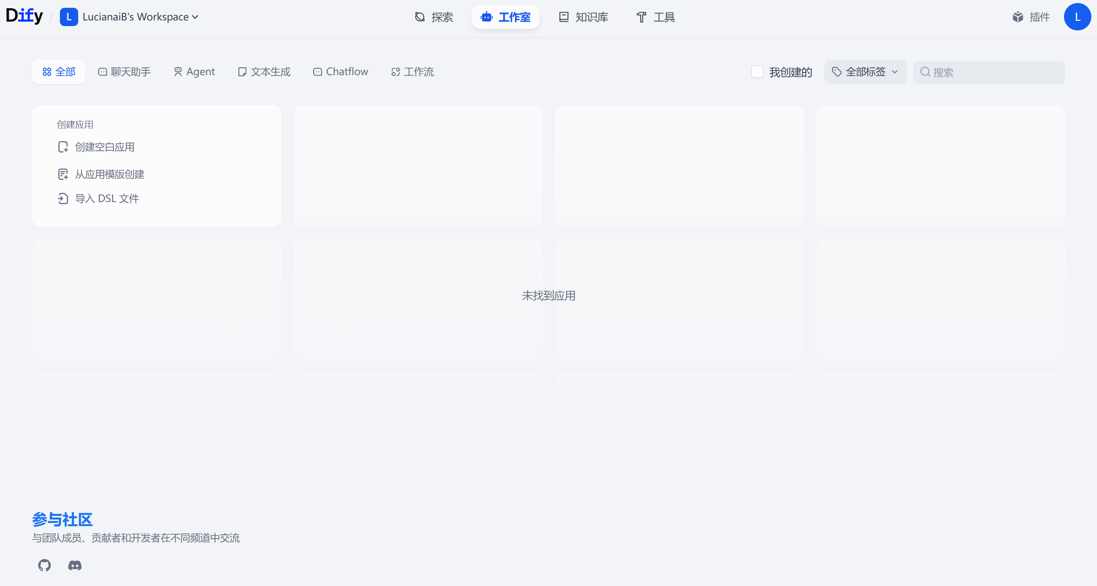This screenshot has width=1097, height=586.
Task: Click the Dify logo
Action: coord(24,16)
